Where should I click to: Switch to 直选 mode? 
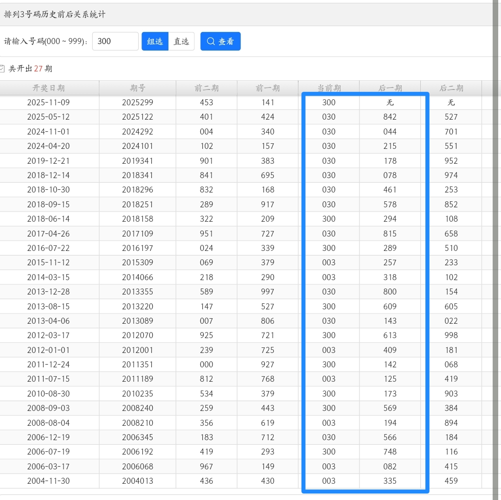(181, 41)
